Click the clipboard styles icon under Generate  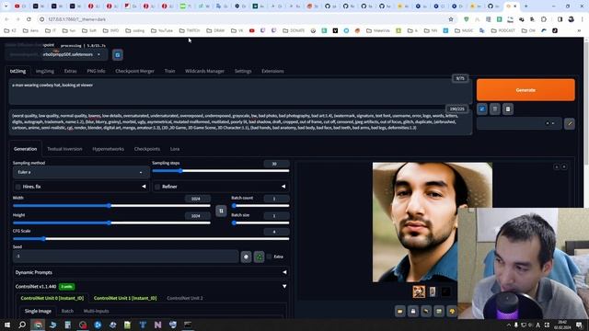[508, 109]
